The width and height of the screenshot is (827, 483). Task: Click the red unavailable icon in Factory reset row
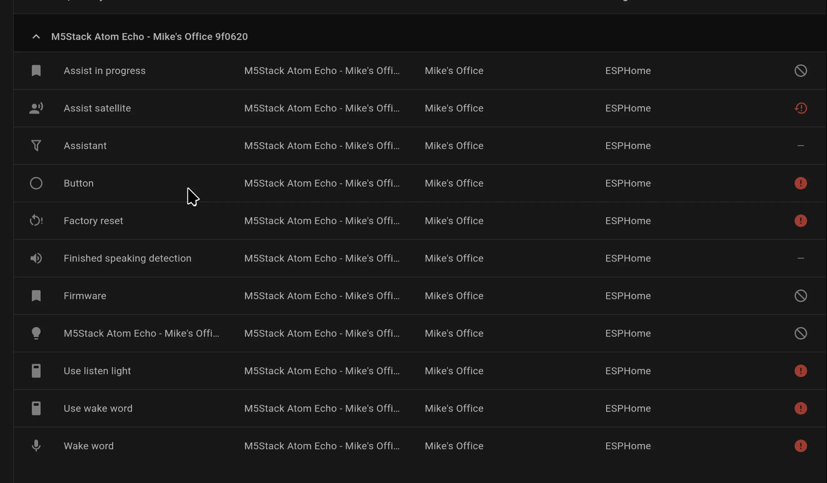(800, 220)
